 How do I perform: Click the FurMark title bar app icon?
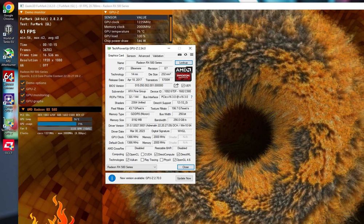tap(21, 6)
